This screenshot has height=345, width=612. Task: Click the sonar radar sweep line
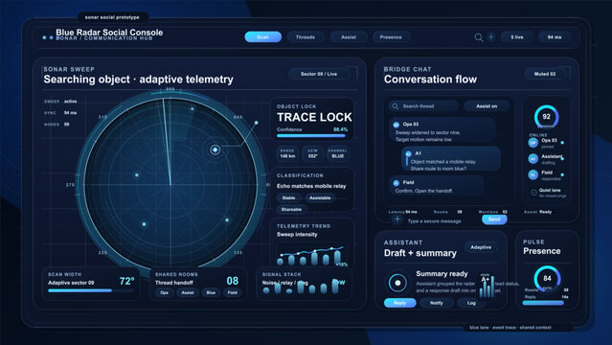[x=167, y=142]
